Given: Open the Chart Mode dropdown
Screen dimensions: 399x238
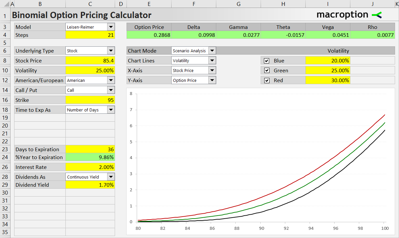Looking at the screenshot, I should tap(212, 51).
